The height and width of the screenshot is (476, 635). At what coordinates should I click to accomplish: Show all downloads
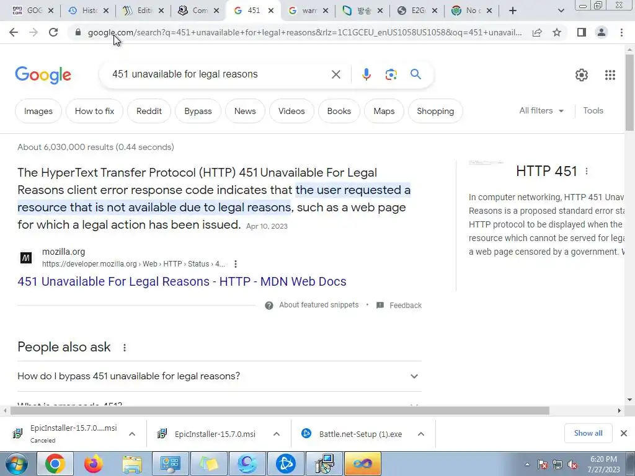coord(588,433)
